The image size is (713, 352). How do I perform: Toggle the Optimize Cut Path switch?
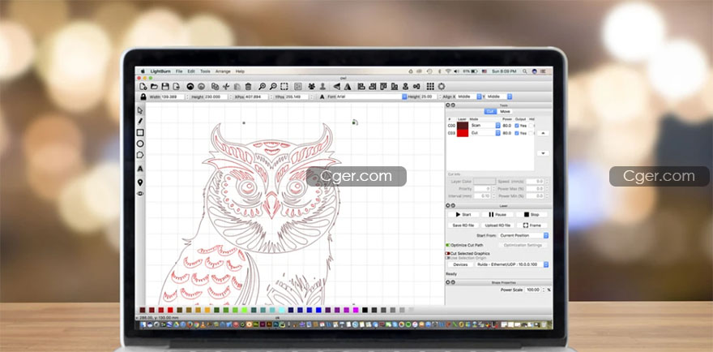pos(448,245)
